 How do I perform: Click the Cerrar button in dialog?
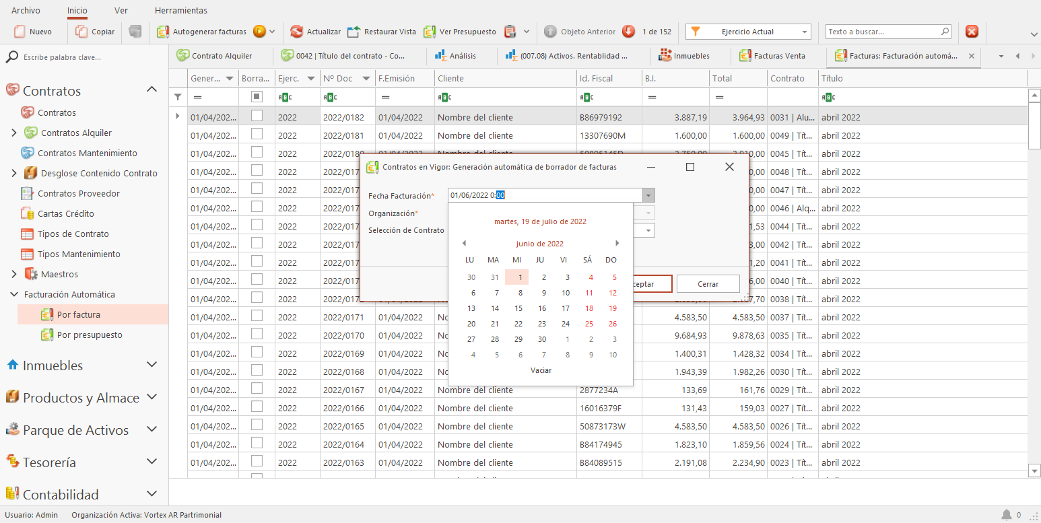708,284
